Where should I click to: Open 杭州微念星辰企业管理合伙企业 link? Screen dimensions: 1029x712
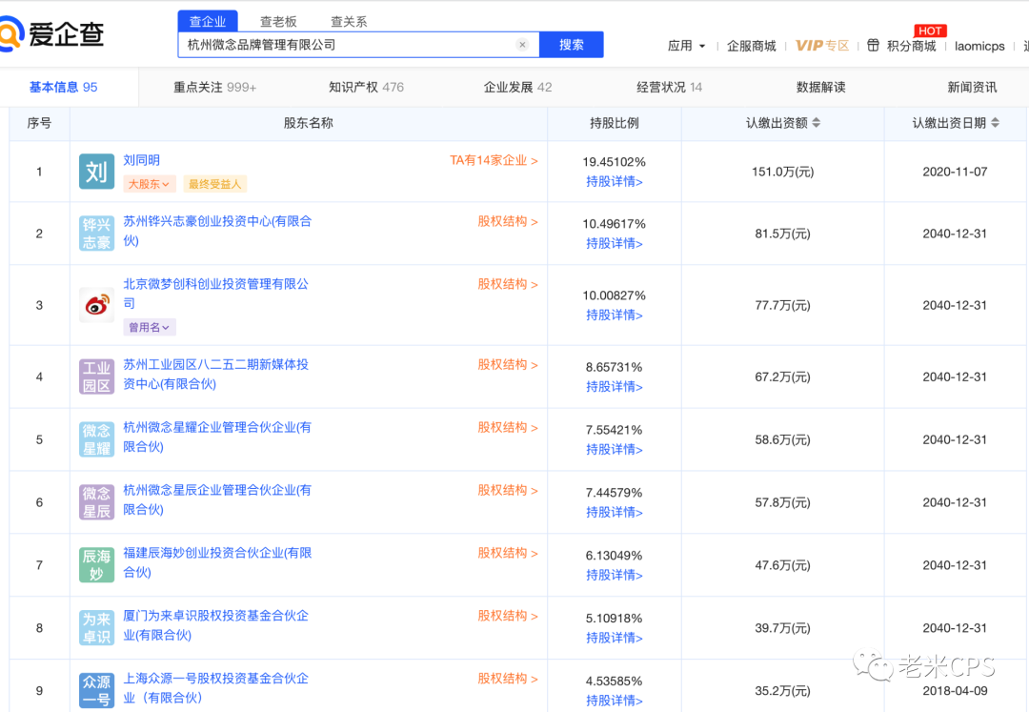coord(217,499)
